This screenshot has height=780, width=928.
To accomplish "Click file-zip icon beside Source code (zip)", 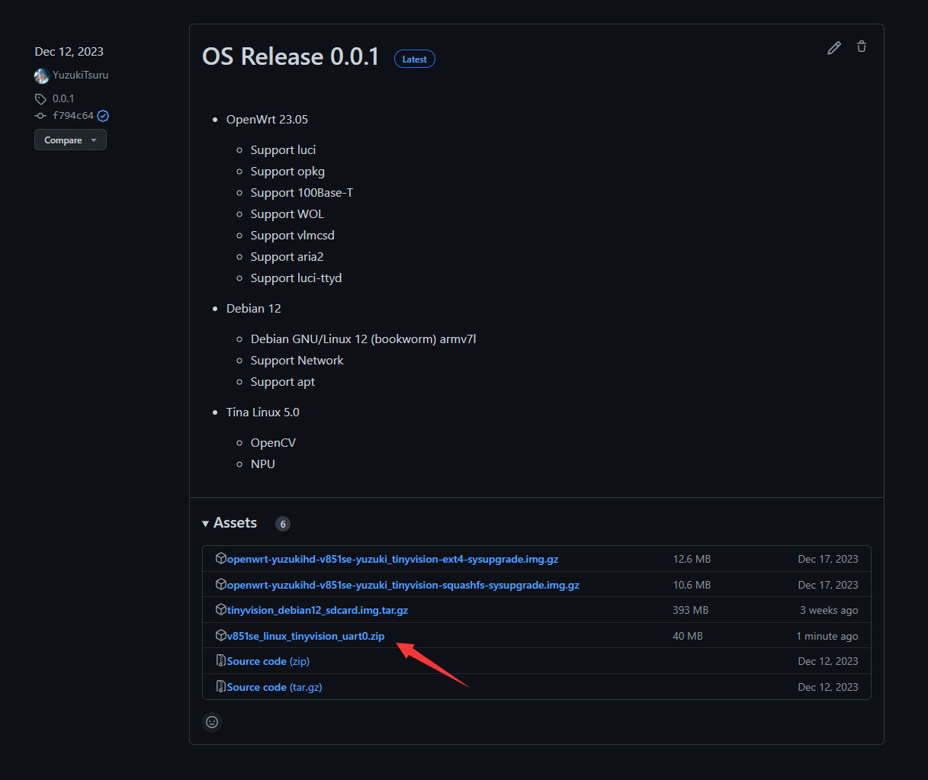I will coord(221,661).
